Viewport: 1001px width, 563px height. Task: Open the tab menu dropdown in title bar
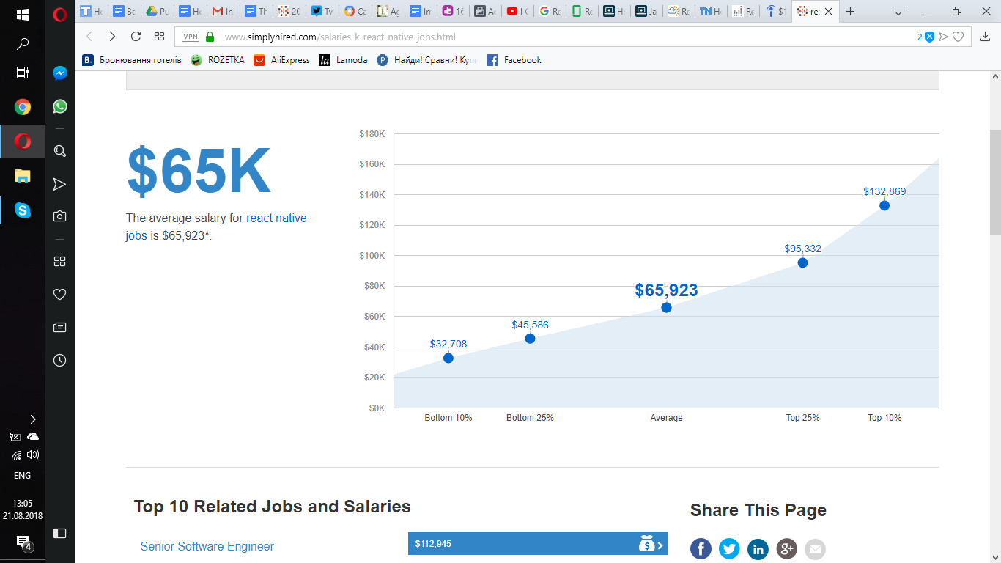[898, 11]
